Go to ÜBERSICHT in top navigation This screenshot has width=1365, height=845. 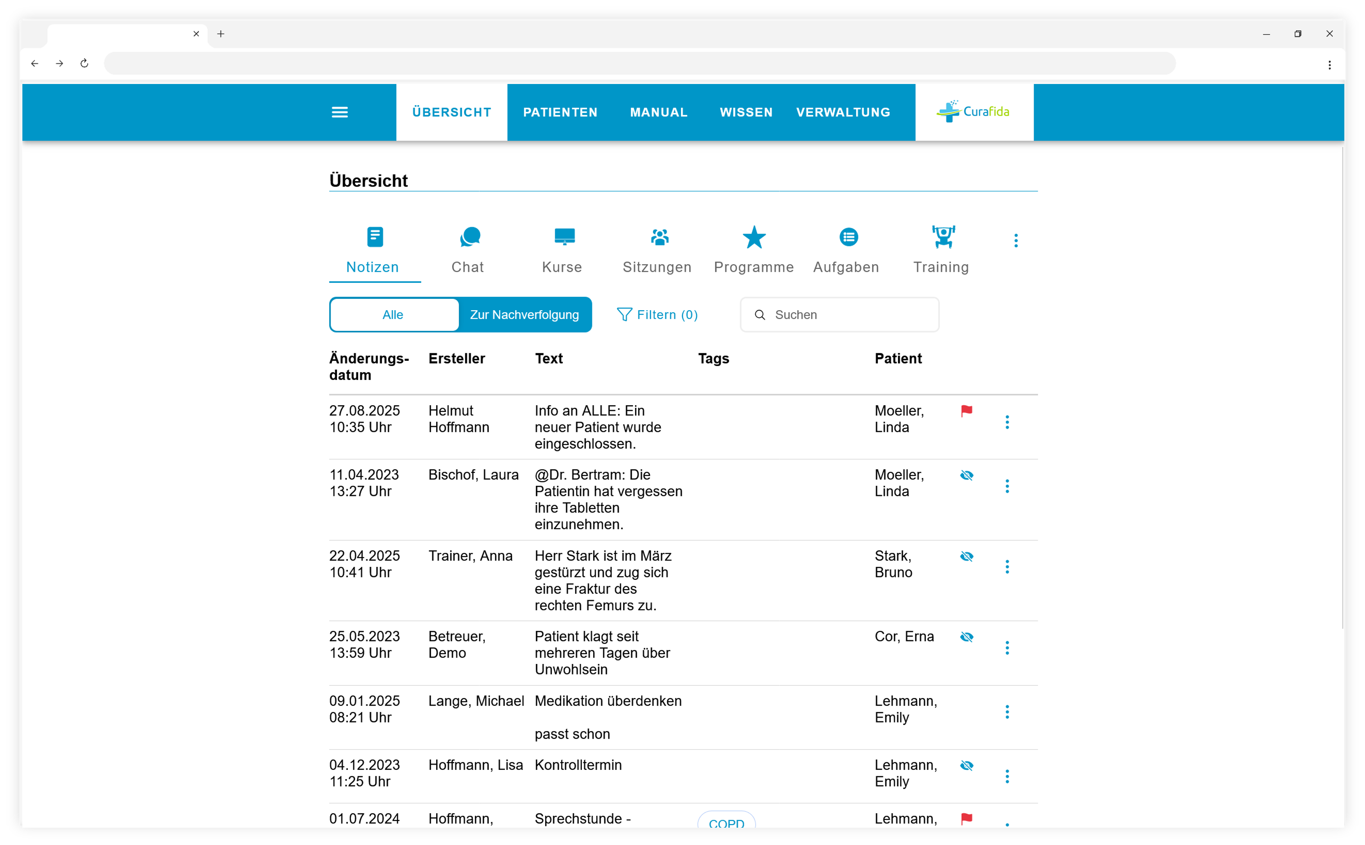(x=452, y=112)
